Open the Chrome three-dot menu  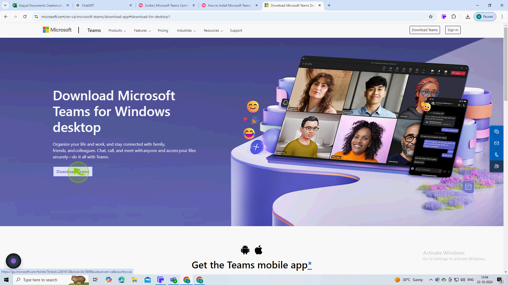pos(502,17)
